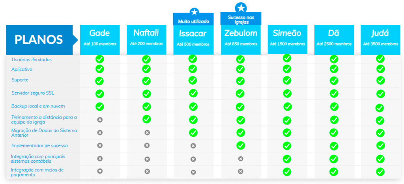Viewport: 404px width, 184px height.
Task: Click Dã's green check for Backup local e em nuvem
Action: click(x=334, y=106)
